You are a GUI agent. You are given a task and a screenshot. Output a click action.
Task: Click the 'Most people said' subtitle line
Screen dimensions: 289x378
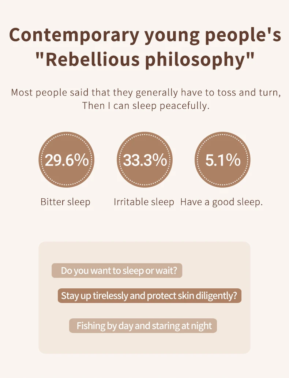(x=146, y=93)
